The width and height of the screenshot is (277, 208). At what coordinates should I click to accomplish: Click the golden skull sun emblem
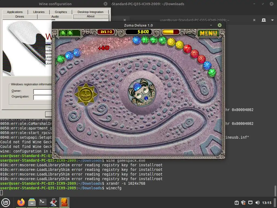(86, 95)
